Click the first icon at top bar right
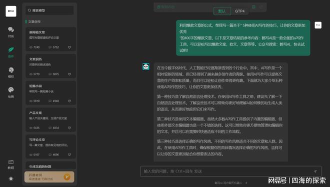This screenshot has width=330, height=187. click(x=254, y=7)
